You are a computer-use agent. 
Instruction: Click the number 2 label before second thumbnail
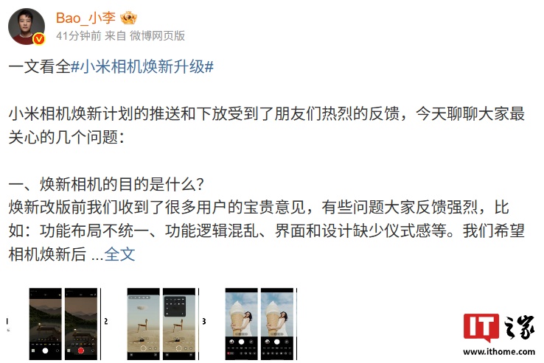[106, 322]
